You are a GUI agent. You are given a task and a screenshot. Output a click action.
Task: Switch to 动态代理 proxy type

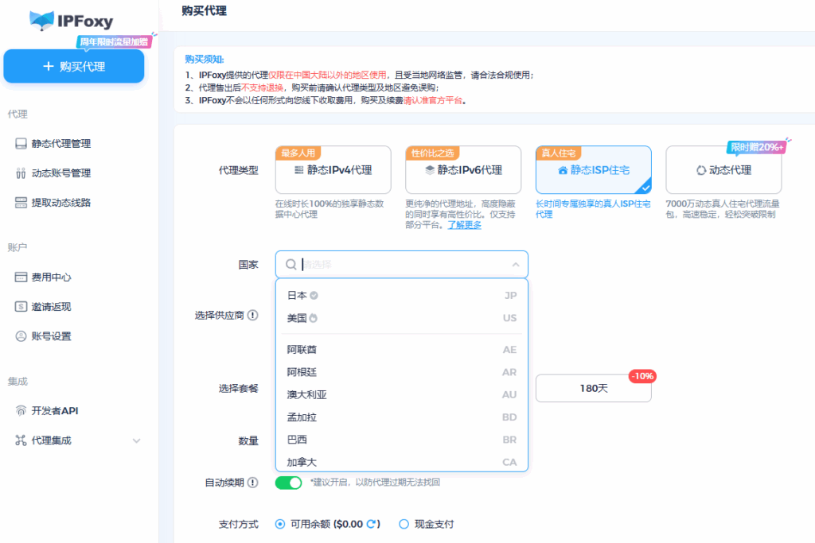pos(723,170)
